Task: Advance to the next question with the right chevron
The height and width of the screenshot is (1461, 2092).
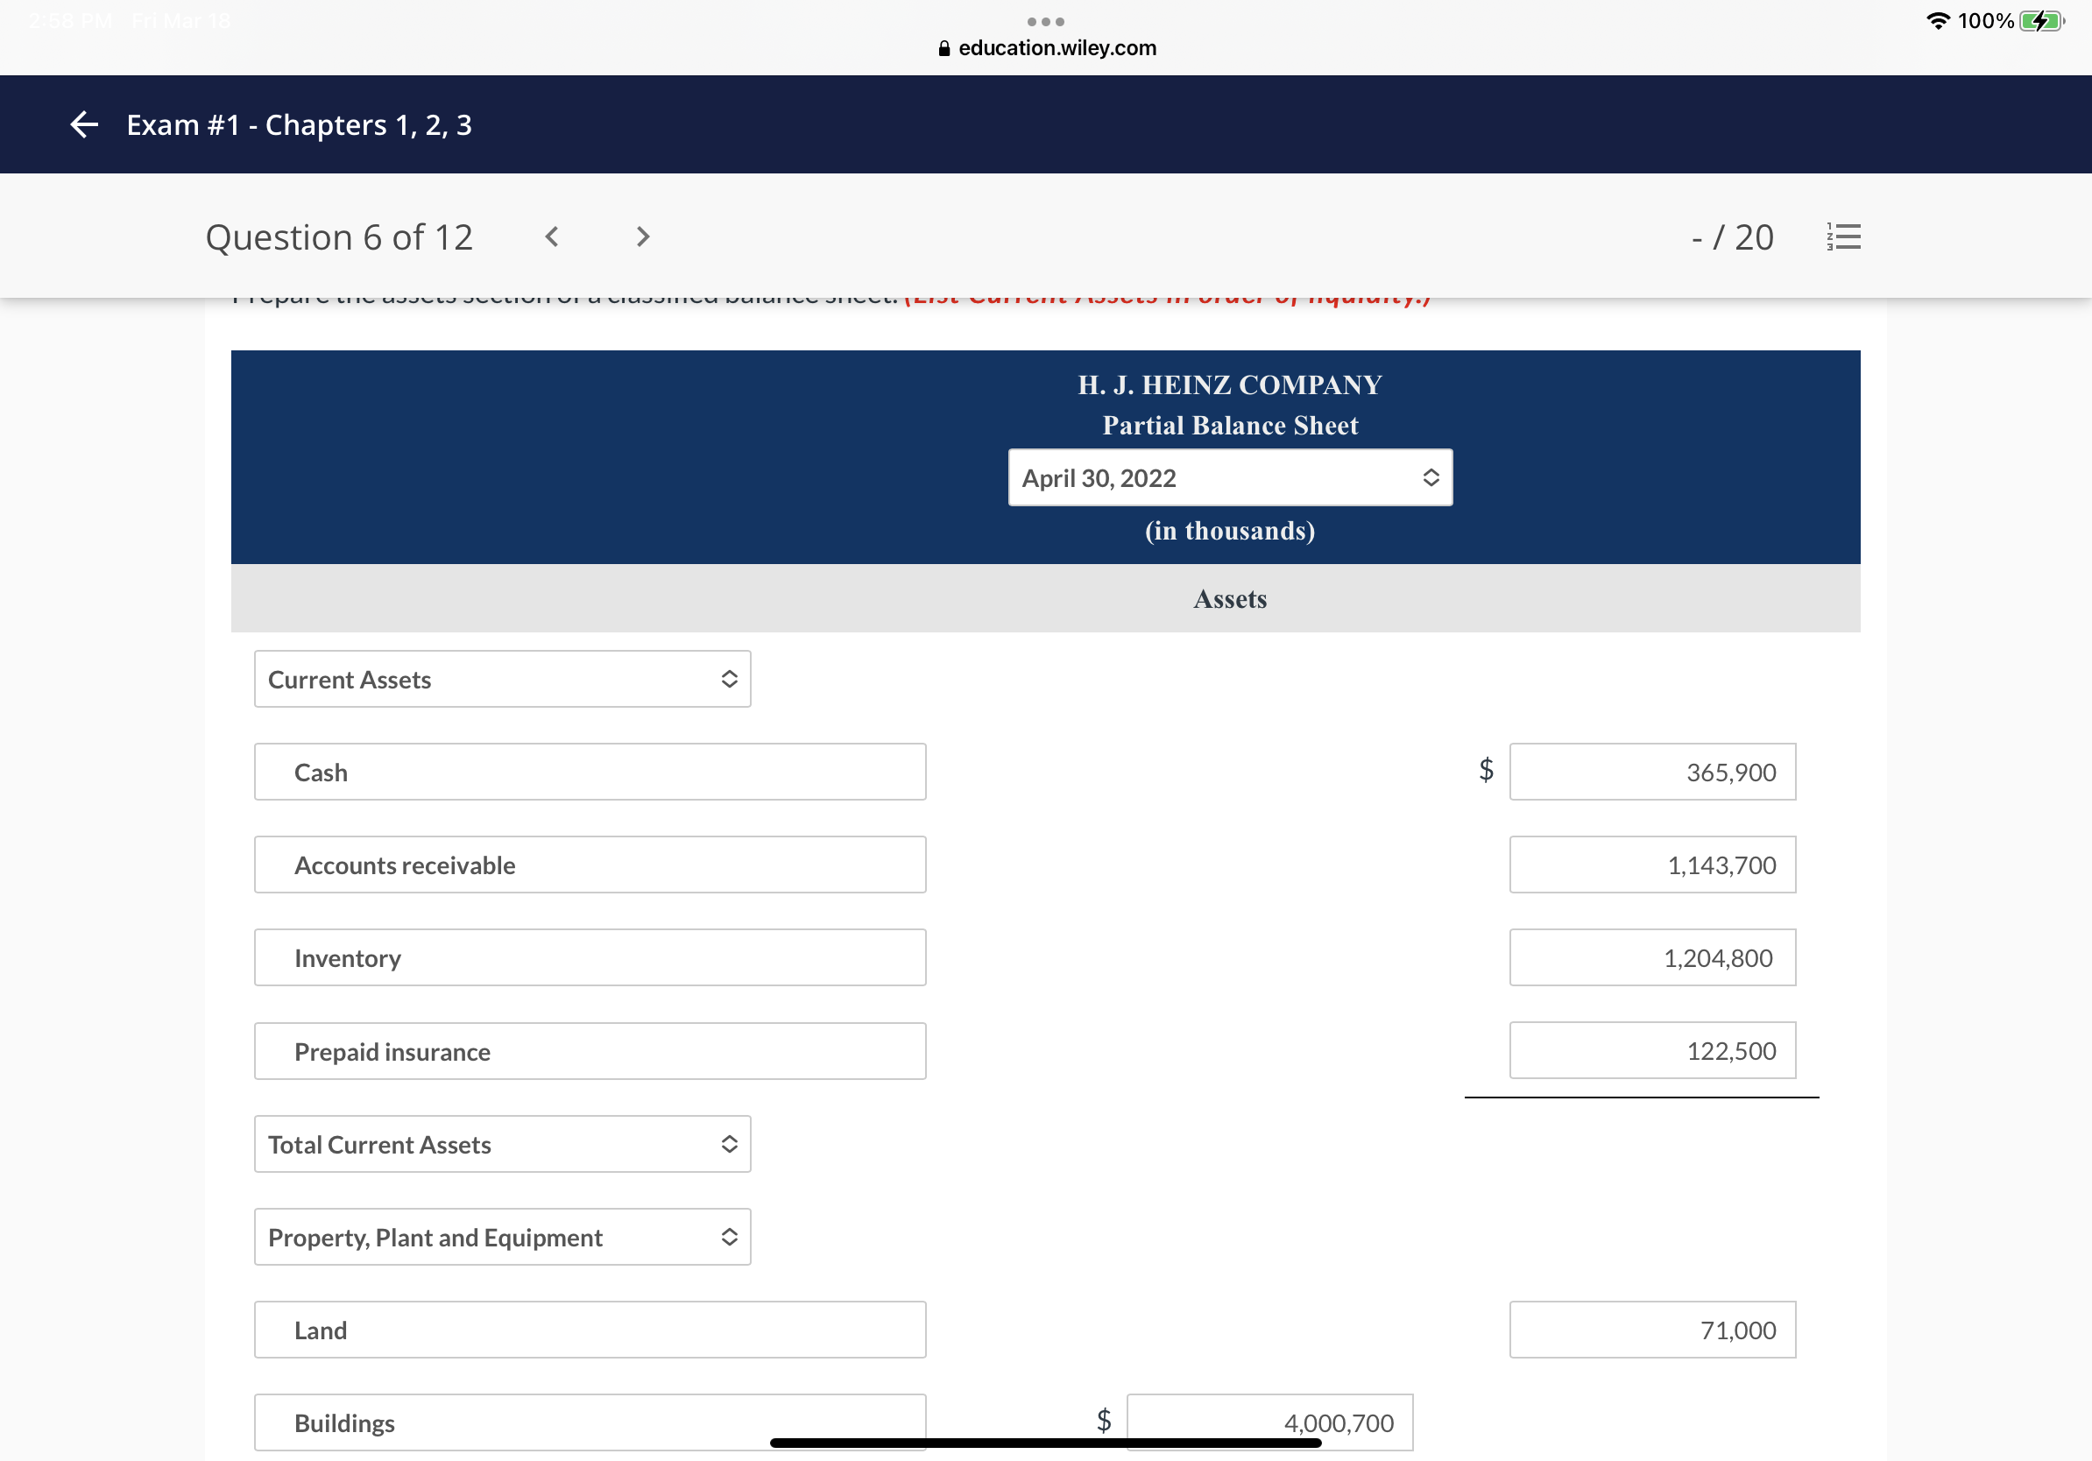Action: point(642,236)
